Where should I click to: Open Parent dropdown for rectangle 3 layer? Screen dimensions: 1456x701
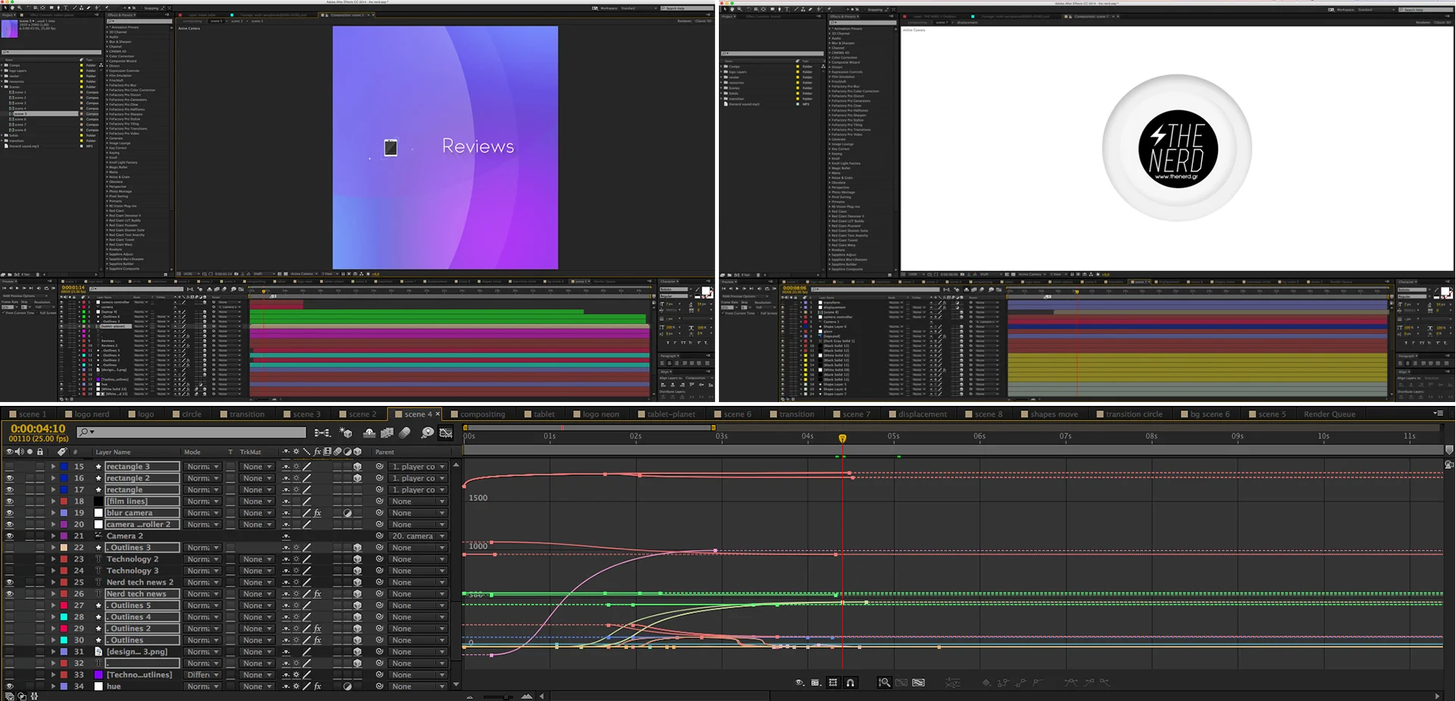(419, 467)
